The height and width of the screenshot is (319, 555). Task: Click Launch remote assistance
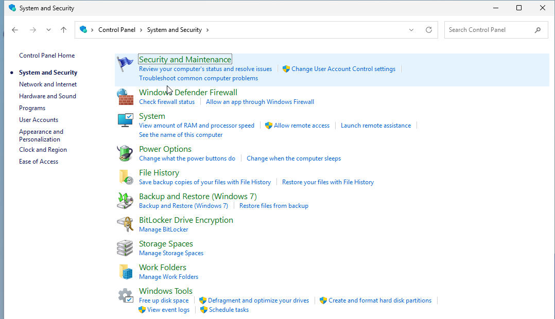375,126
